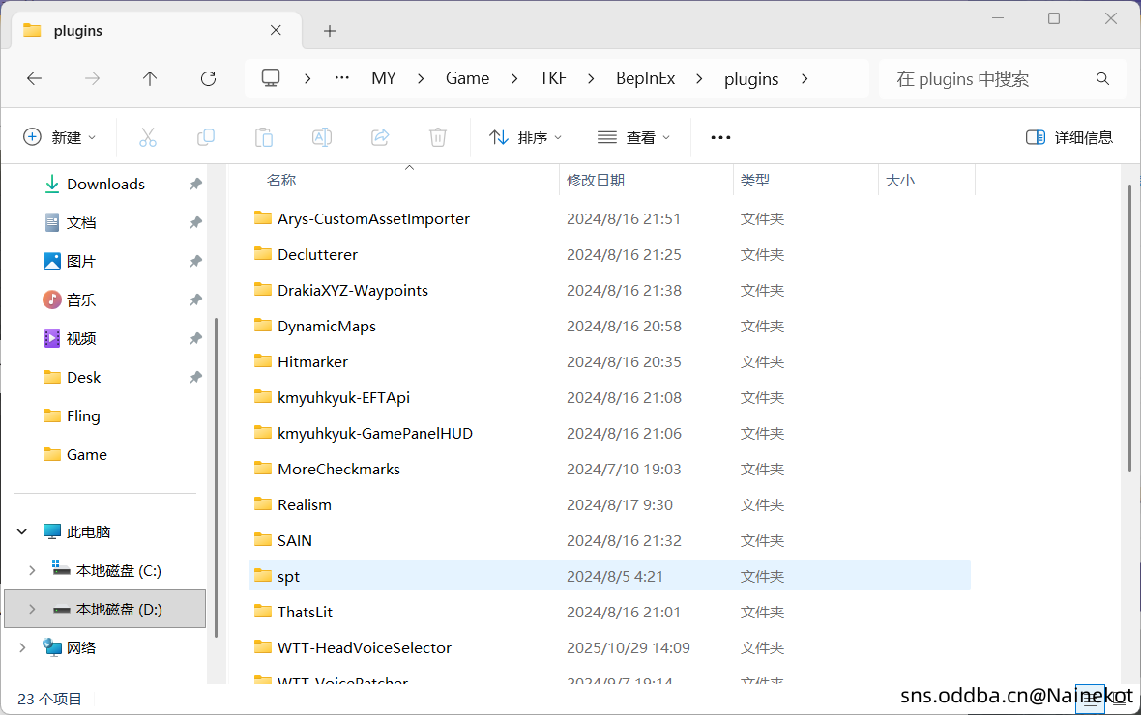
Task: Switch to large thumbnails view in status bar
Action: (x=1120, y=698)
